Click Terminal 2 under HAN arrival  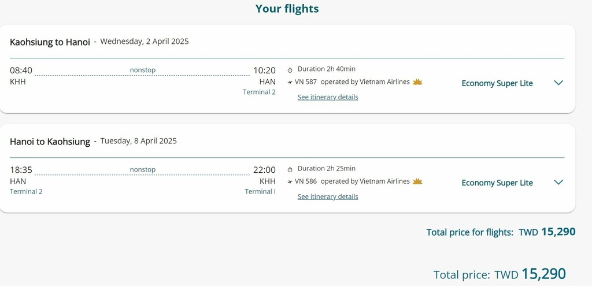[259, 92]
